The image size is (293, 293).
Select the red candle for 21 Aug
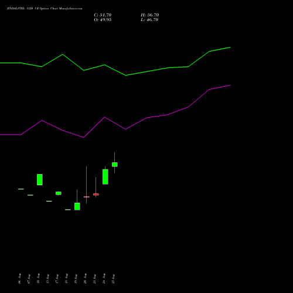[96, 195]
